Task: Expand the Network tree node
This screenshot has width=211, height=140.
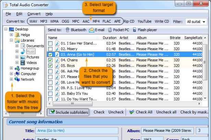Action: (x=12, y=79)
